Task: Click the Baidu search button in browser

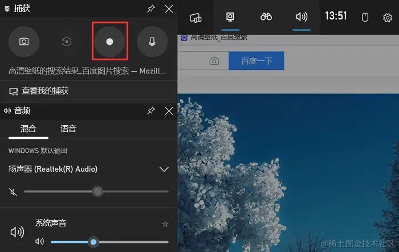Action: [x=256, y=61]
